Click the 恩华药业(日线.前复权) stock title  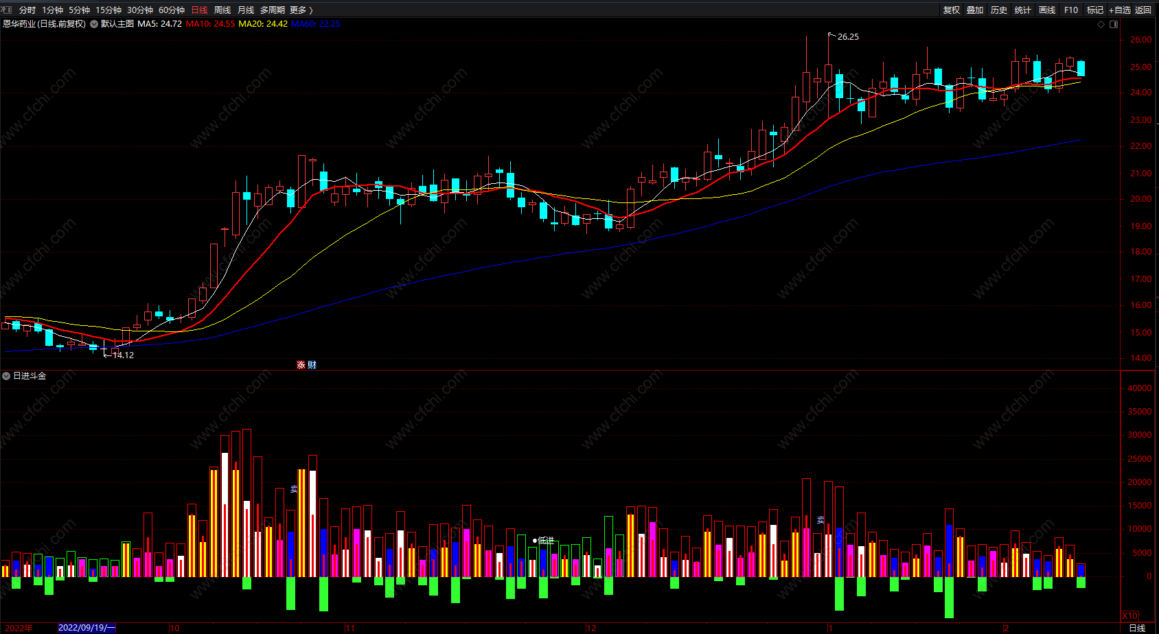(44, 24)
